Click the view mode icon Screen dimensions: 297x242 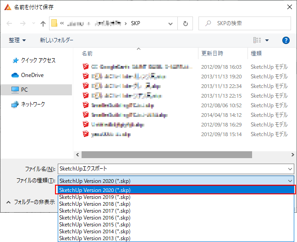click(257, 40)
